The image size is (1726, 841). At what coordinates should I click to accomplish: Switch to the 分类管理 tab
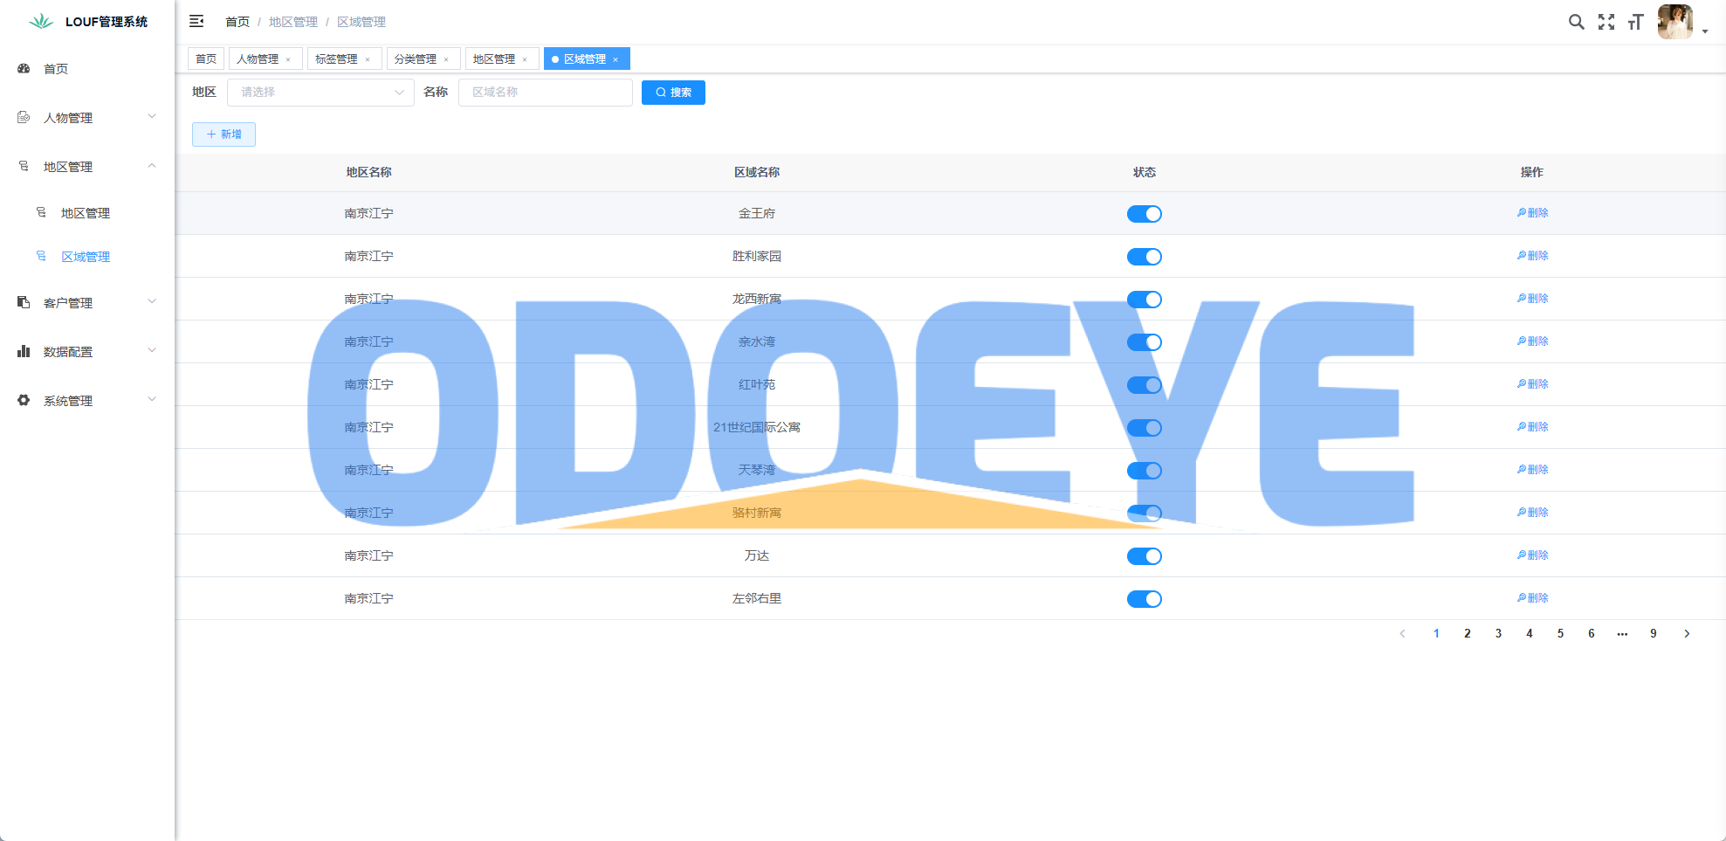pos(415,59)
